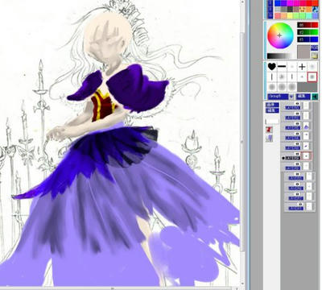This screenshot has height=290, width=322.
Task: Hide the layer with the purple dress thumbnail
Action: click(297, 124)
